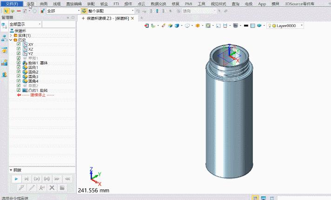Screen dimensions: 331x200
Task: Switch to the 钣金 ribbon tab
Action: (x=104, y=4)
